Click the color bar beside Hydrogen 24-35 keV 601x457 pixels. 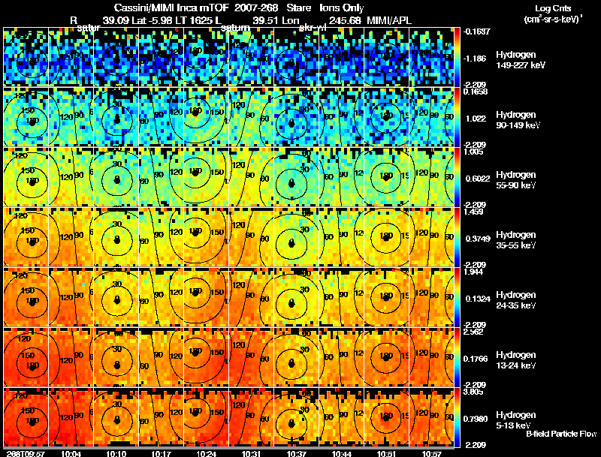coord(457,297)
